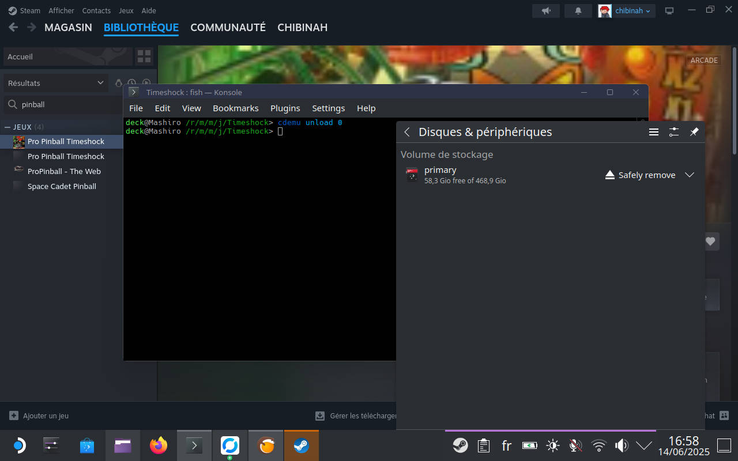
Task: Open System Settings from the taskbar
Action: click(x=51, y=445)
